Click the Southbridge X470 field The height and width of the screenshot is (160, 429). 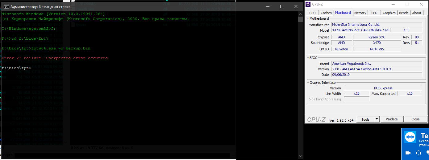click(377, 43)
